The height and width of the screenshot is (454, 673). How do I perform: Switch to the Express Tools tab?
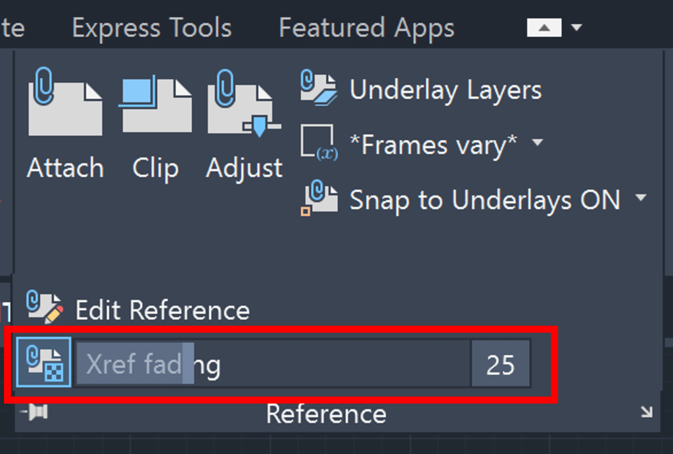pyautogui.click(x=151, y=28)
